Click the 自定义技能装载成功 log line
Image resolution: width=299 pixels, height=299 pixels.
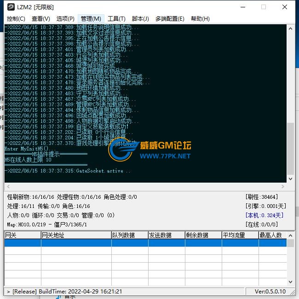pyautogui.click(x=67, y=126)
